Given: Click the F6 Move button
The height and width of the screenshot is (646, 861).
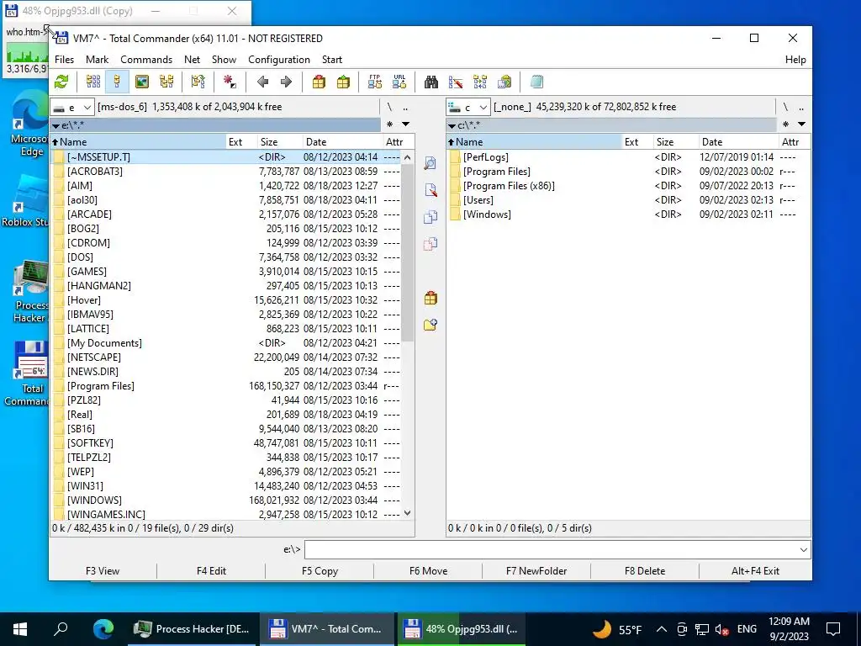Looking at the screenshot, I should pos(428,571).
